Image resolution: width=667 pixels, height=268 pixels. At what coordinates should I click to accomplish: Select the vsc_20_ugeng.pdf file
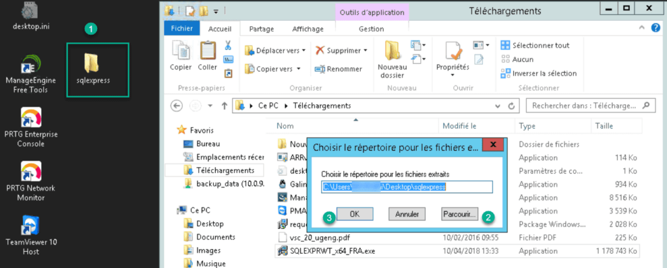[x=457, y=237]
